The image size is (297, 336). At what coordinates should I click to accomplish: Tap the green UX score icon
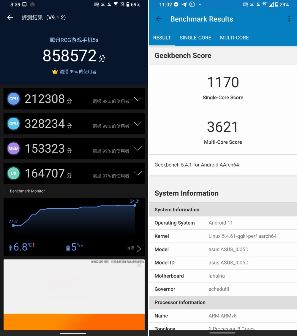point(13,173)
